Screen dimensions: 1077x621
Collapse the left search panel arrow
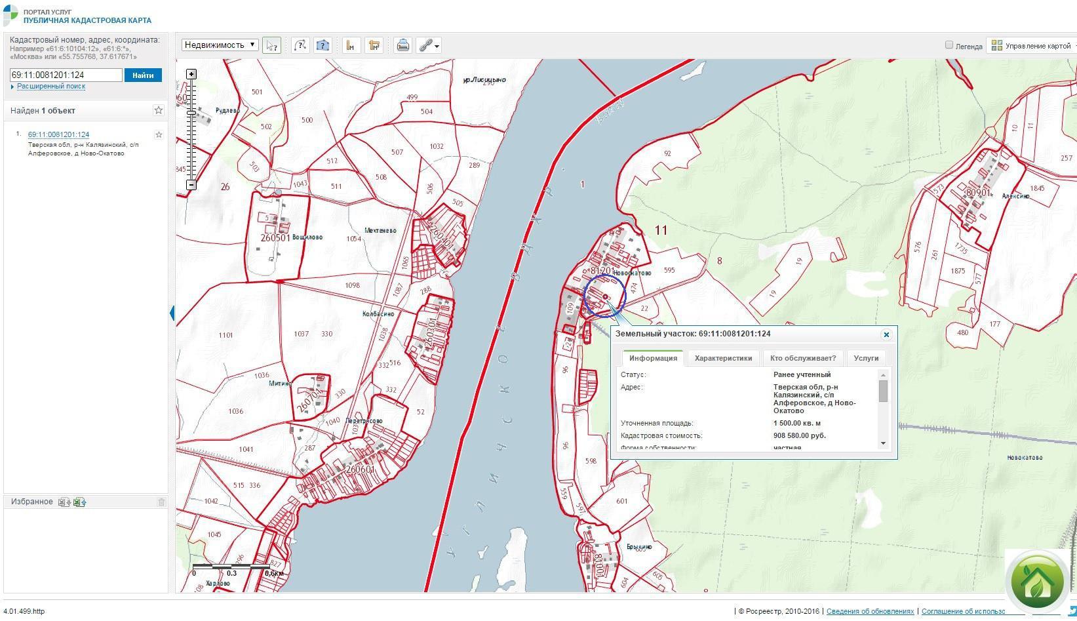(x=172, y=313)
